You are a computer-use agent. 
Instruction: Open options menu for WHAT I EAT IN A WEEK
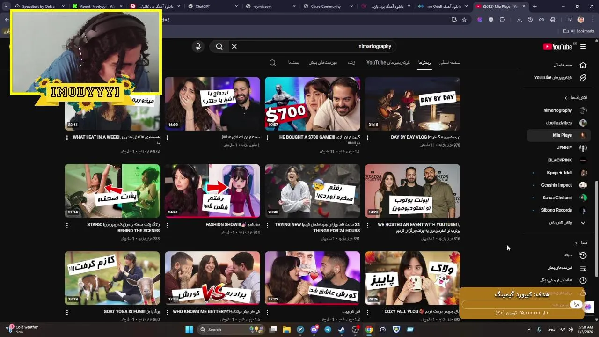pyautogui.click(x=67, y=138)
